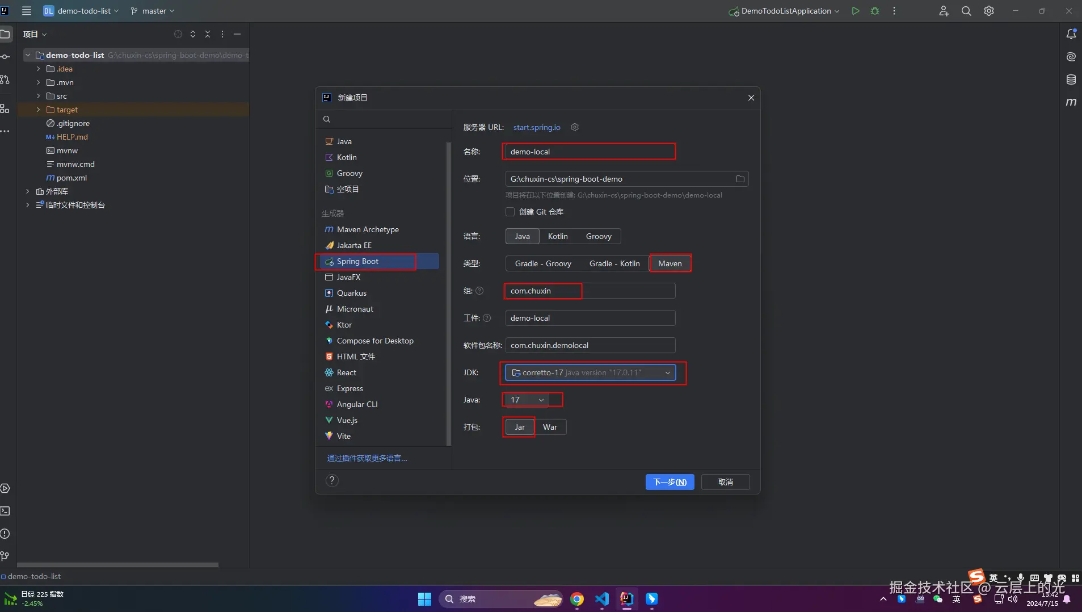The width and height of the screenshot is (1082, 612).
Task: Open Code With Me collaboration icon
Action: 944,11
